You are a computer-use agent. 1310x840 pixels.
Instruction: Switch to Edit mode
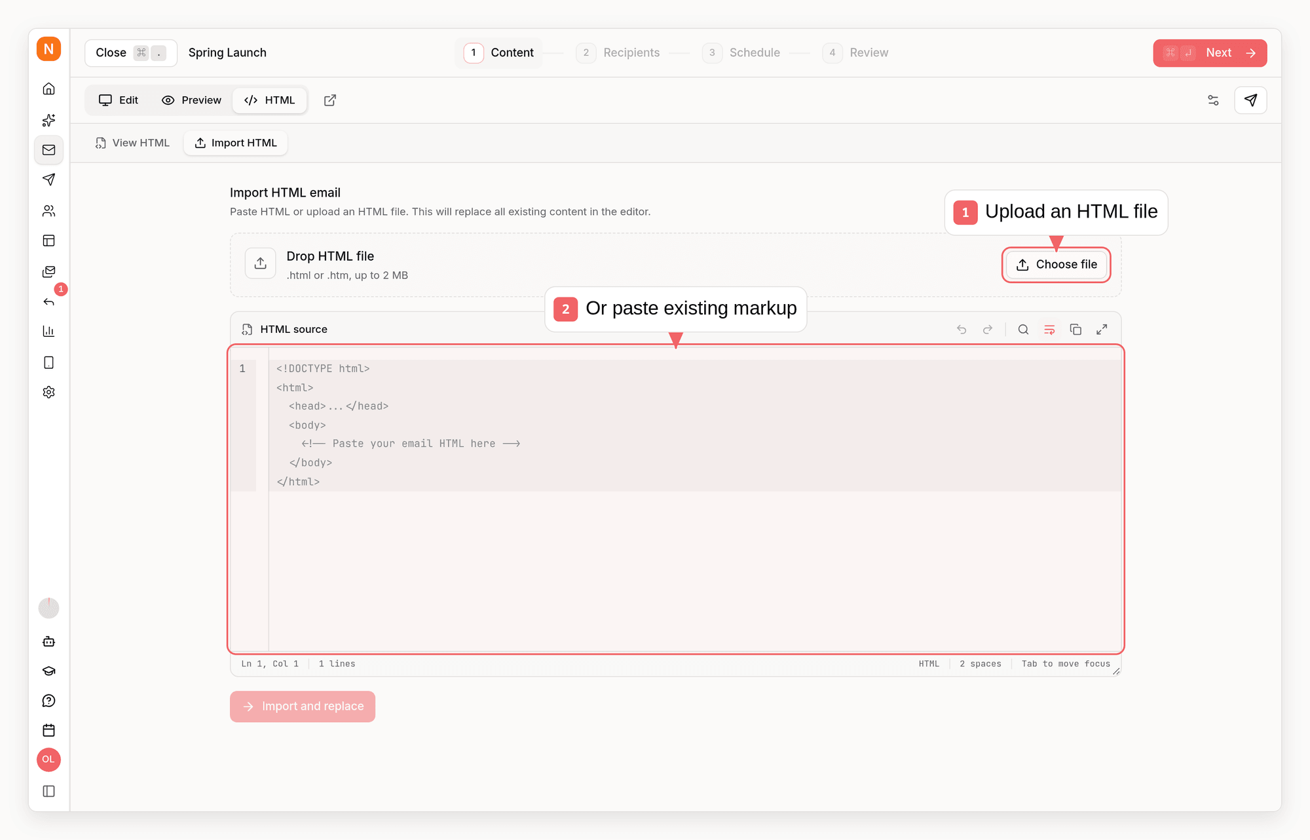pos(119,100)
